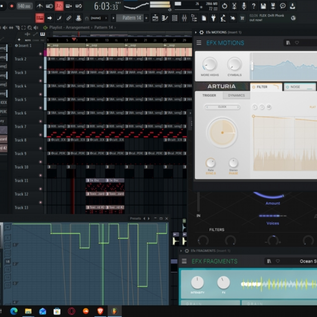Select the 3x Osc clip on Track 11
317x317 pixels.
95,180
